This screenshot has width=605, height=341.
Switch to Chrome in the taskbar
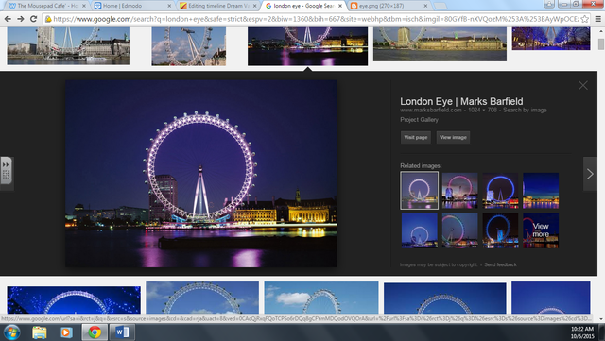tap(95, 332)
